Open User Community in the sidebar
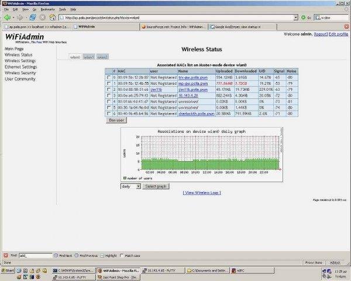Viewport: 351px width, 281px height. pyautogui.click(x=20, y=79)
